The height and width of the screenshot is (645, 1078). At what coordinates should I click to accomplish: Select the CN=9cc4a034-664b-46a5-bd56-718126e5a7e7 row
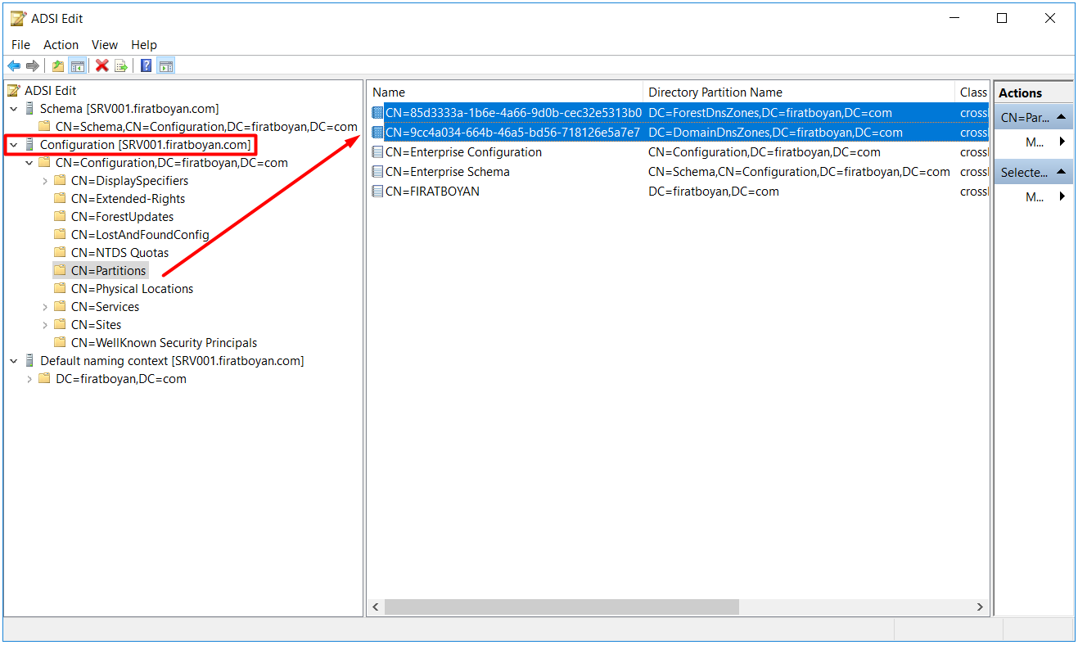(513, 133)
